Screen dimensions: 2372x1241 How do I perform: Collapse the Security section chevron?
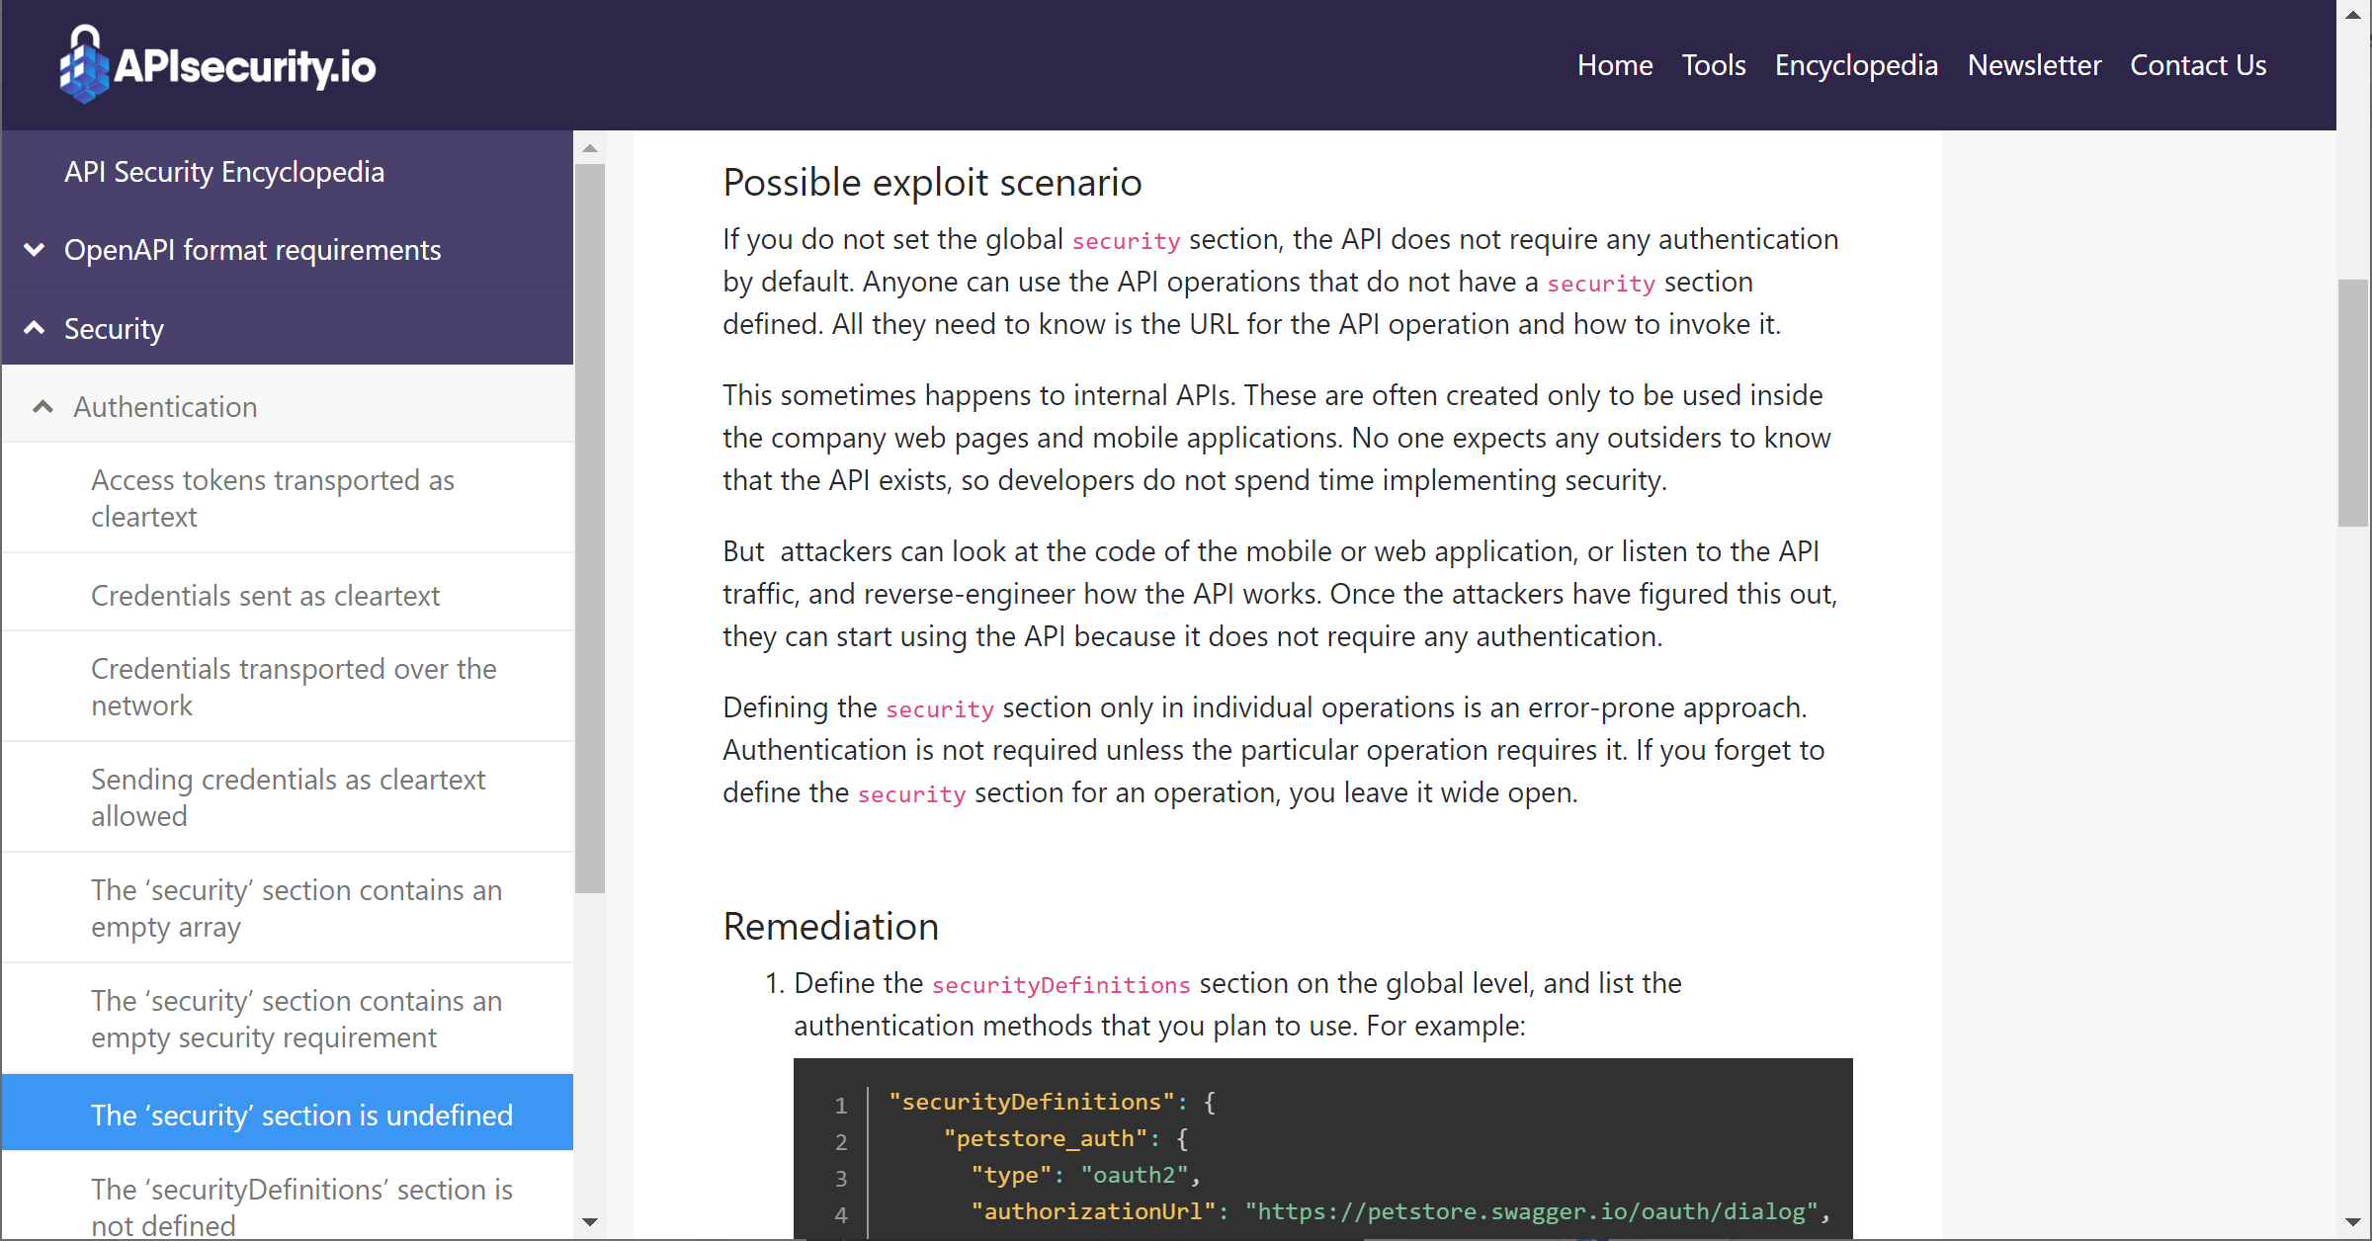pyautogui.click(x=35, y=328)
